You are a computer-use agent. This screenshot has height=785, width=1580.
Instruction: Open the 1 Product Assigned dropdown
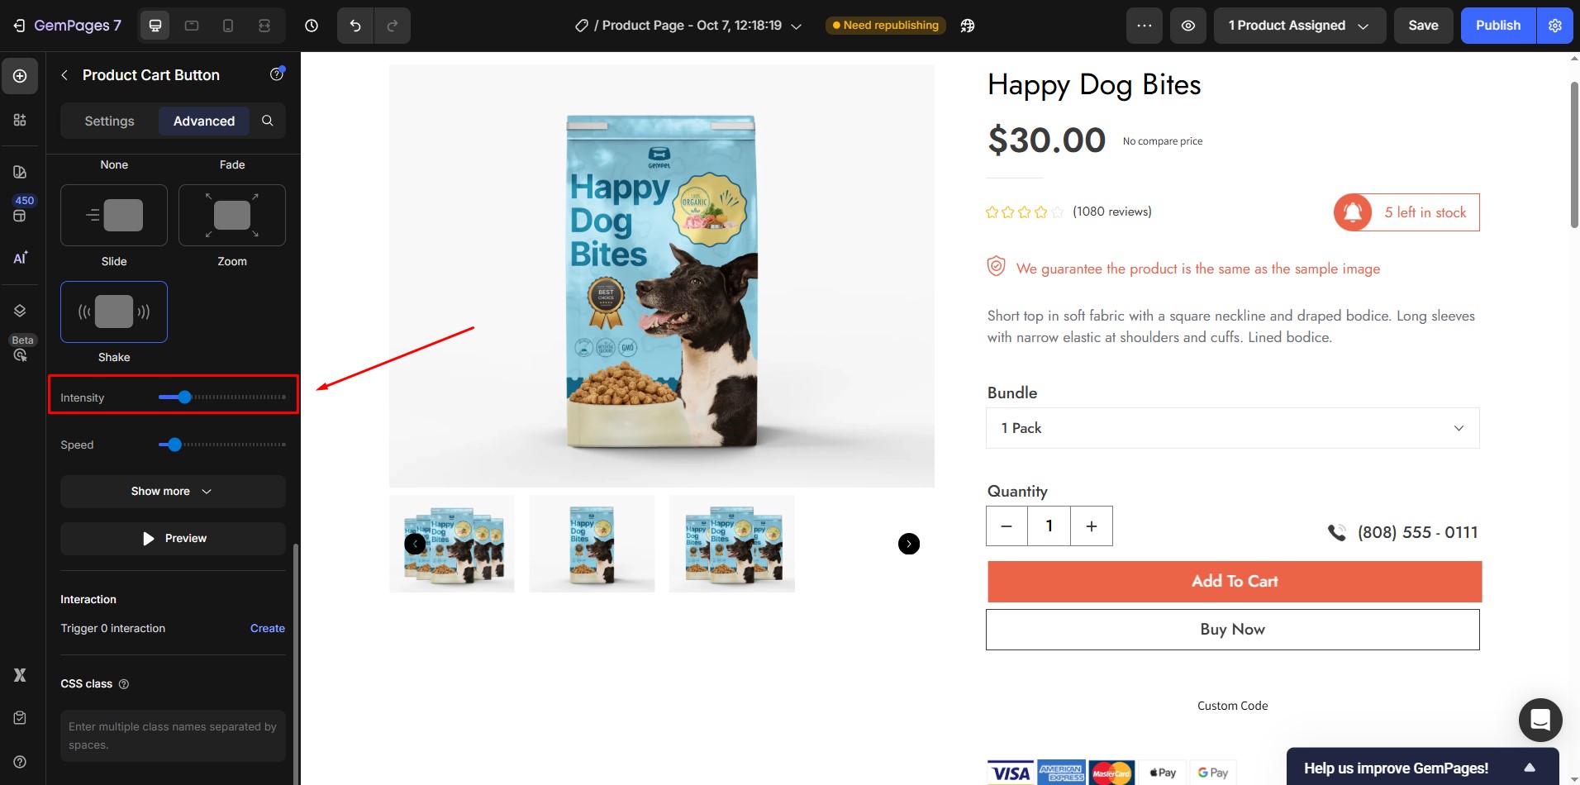click(1299, 26)
